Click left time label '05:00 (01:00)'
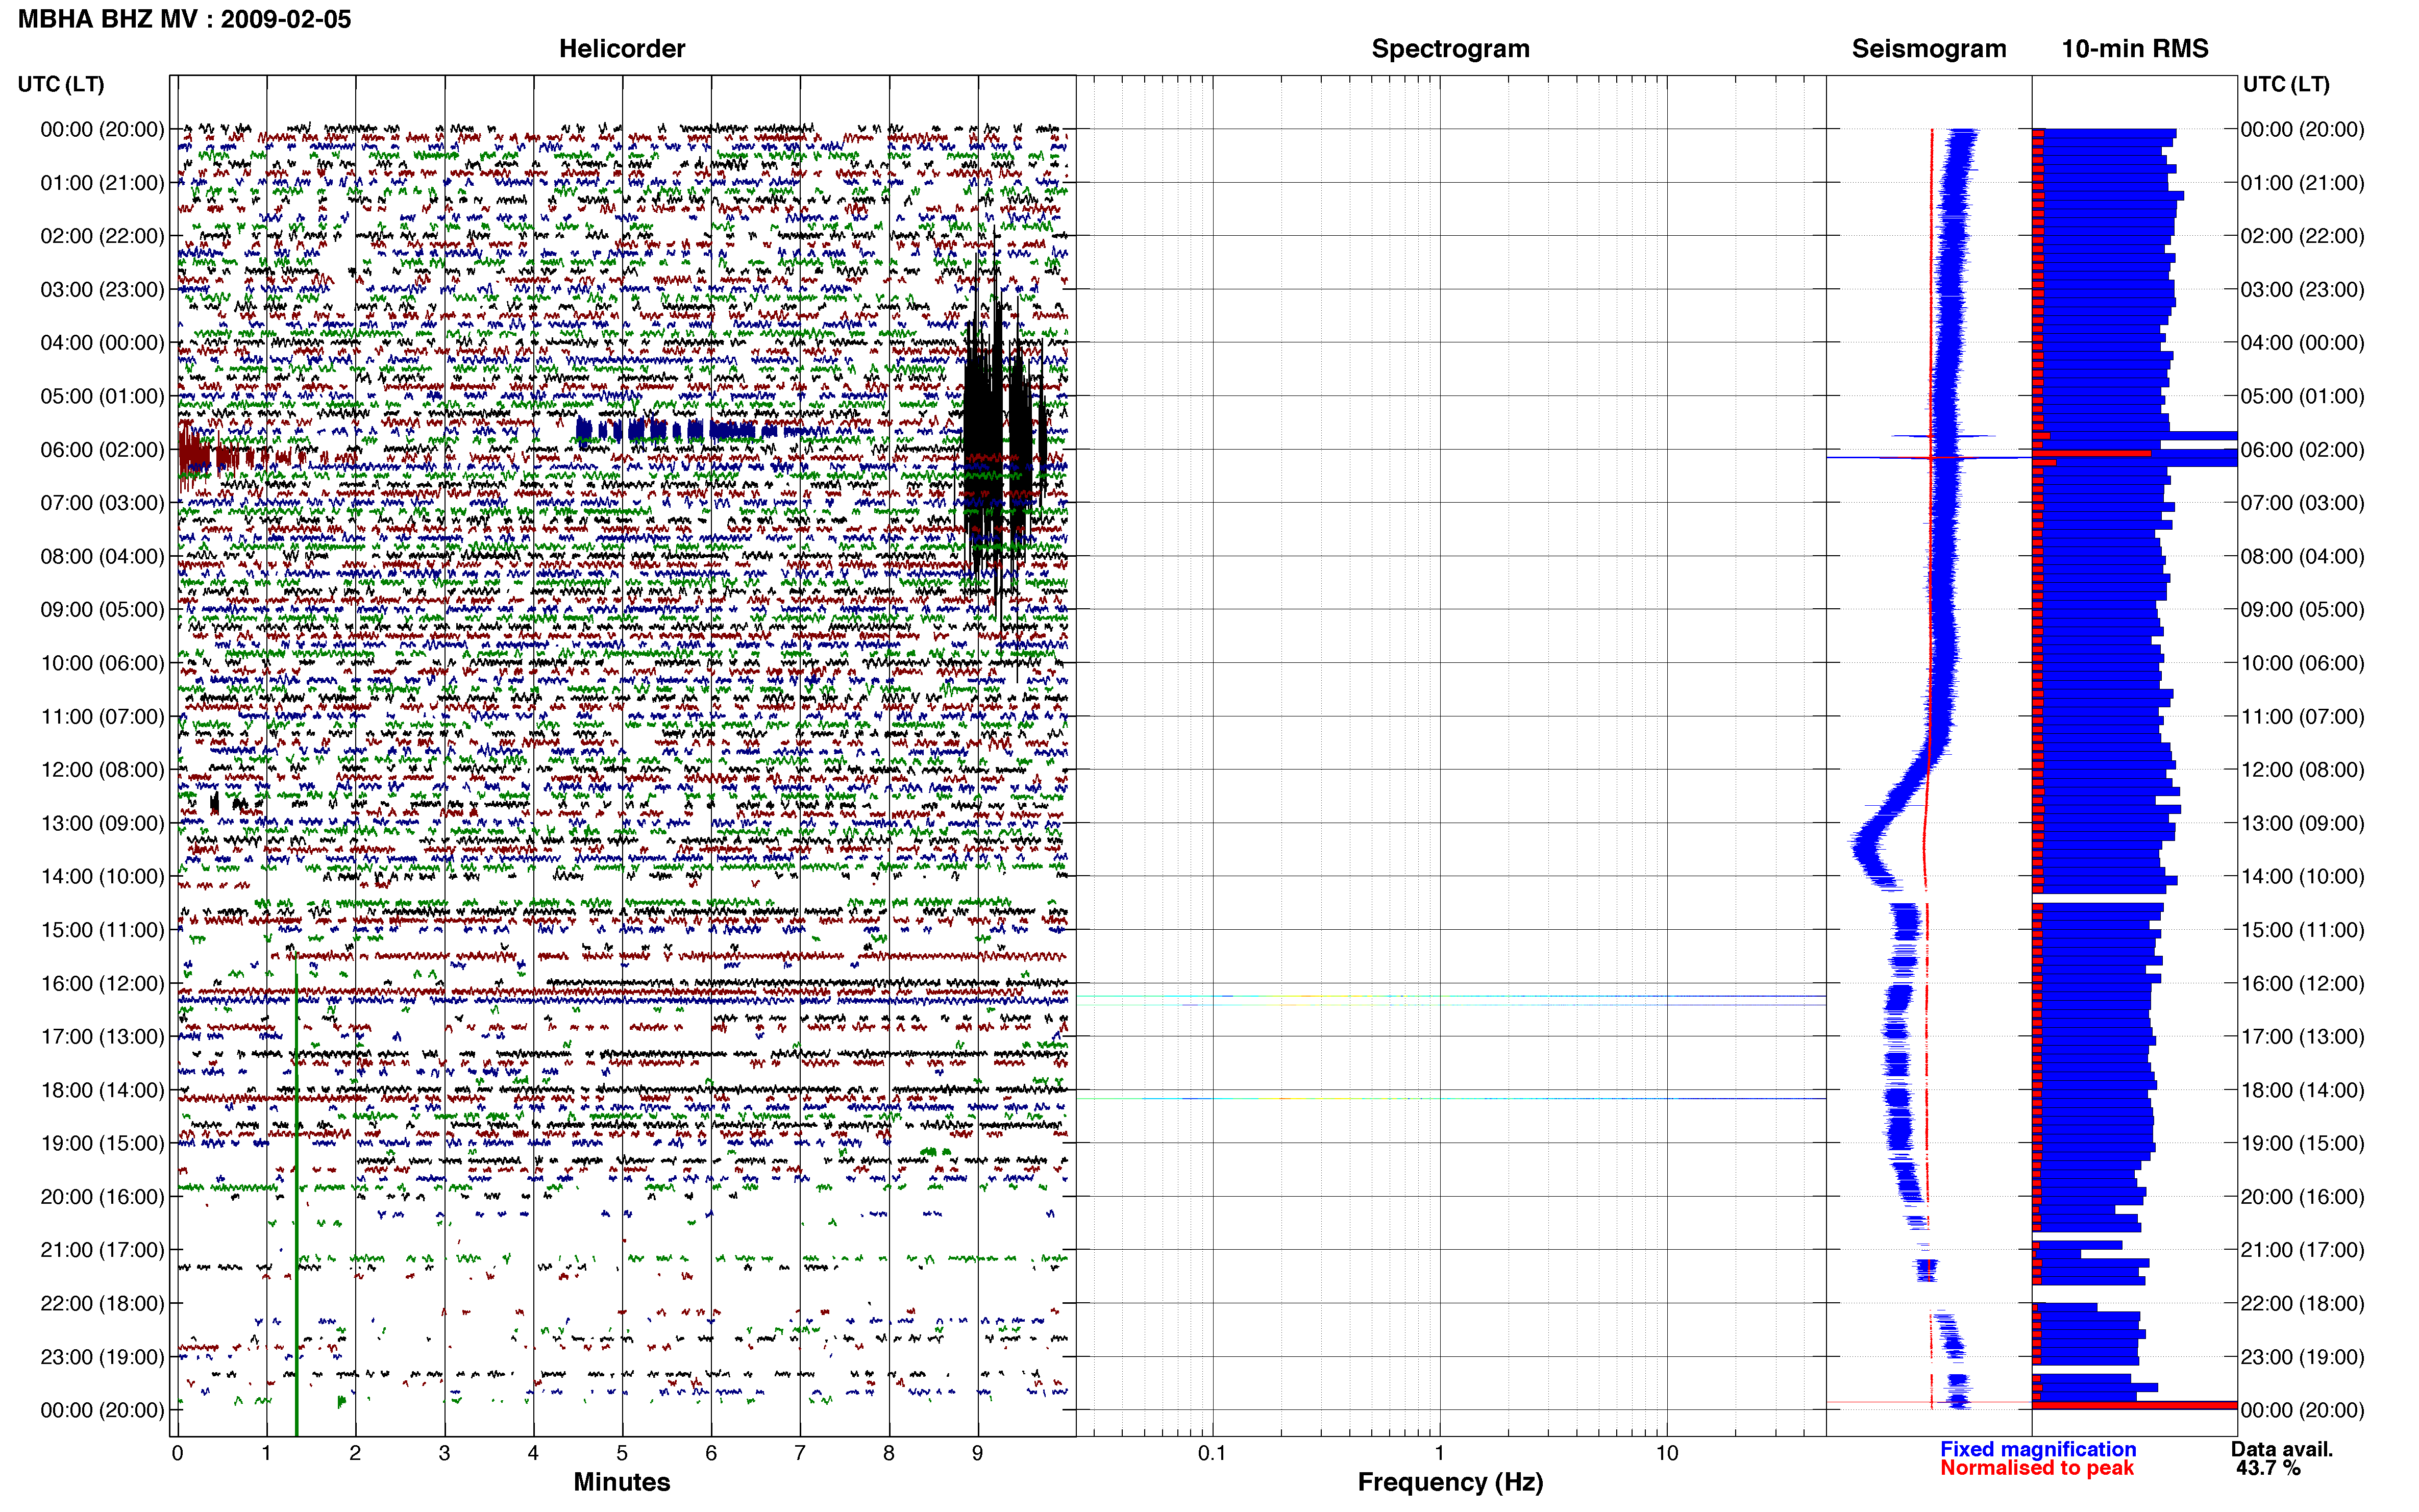This screenshot has width=2419, height=1512. tap(102, 396)
